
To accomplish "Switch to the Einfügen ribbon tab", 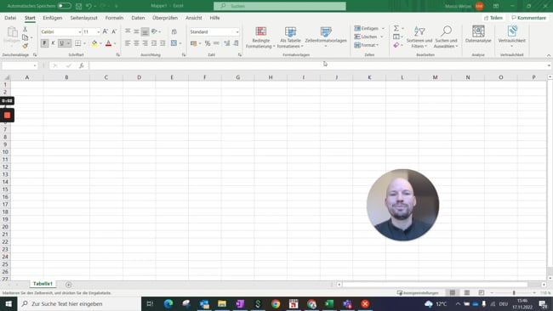I will [52, 18].
